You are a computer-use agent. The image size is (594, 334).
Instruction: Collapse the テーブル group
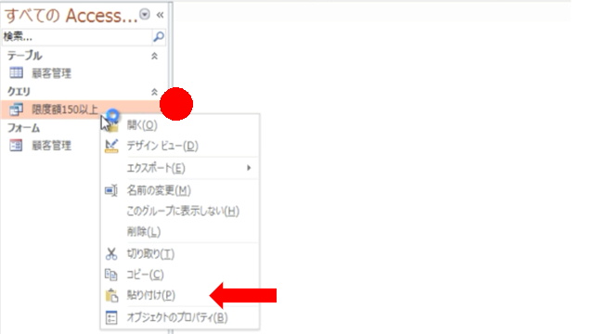coord(155,56)
